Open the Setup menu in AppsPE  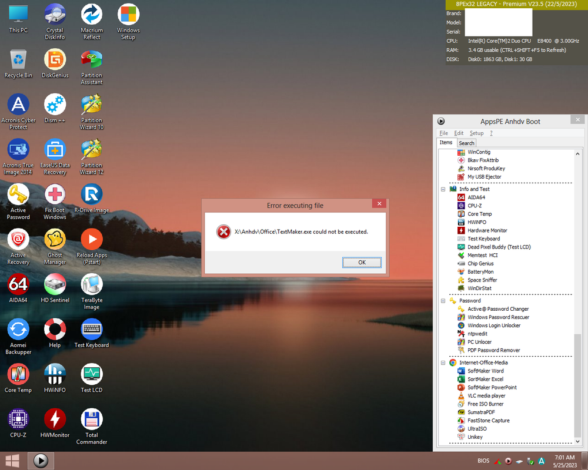point(477,133)
